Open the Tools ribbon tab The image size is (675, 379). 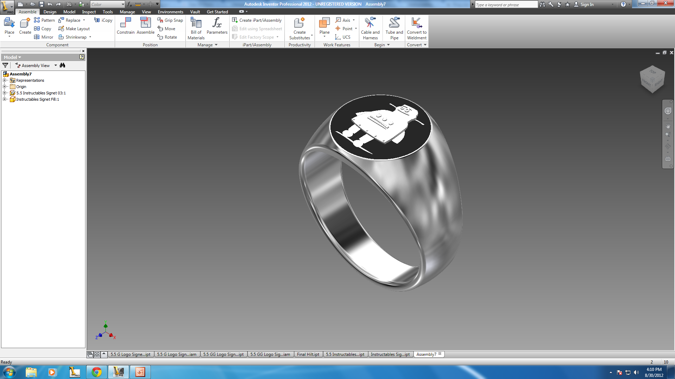(x=108, y=12)
